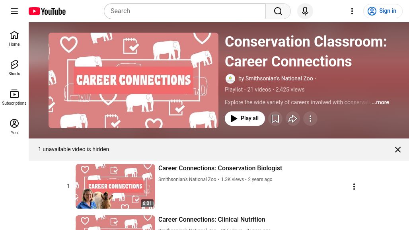Start a voice search with the microphone
409x230 pixels.
(305, 11)
